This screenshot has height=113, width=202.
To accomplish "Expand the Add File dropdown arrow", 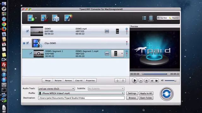I will (36, 18).
